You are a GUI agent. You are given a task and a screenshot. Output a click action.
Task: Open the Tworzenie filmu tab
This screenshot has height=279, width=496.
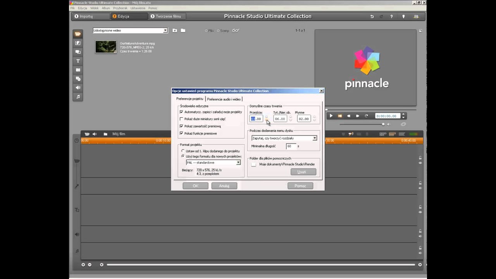tap(168, 16)
